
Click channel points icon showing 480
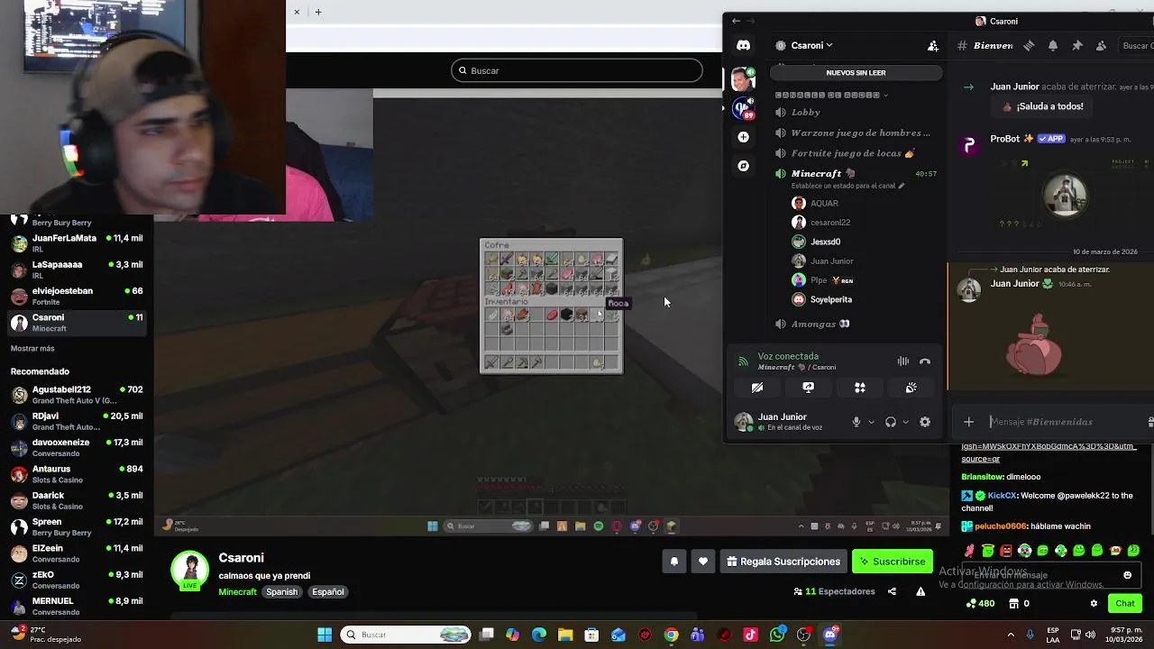[x=980, y=604]
